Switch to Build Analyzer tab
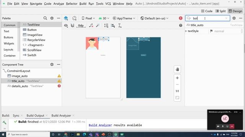This screenshot has height=137, width=245. tap(61, 116)
